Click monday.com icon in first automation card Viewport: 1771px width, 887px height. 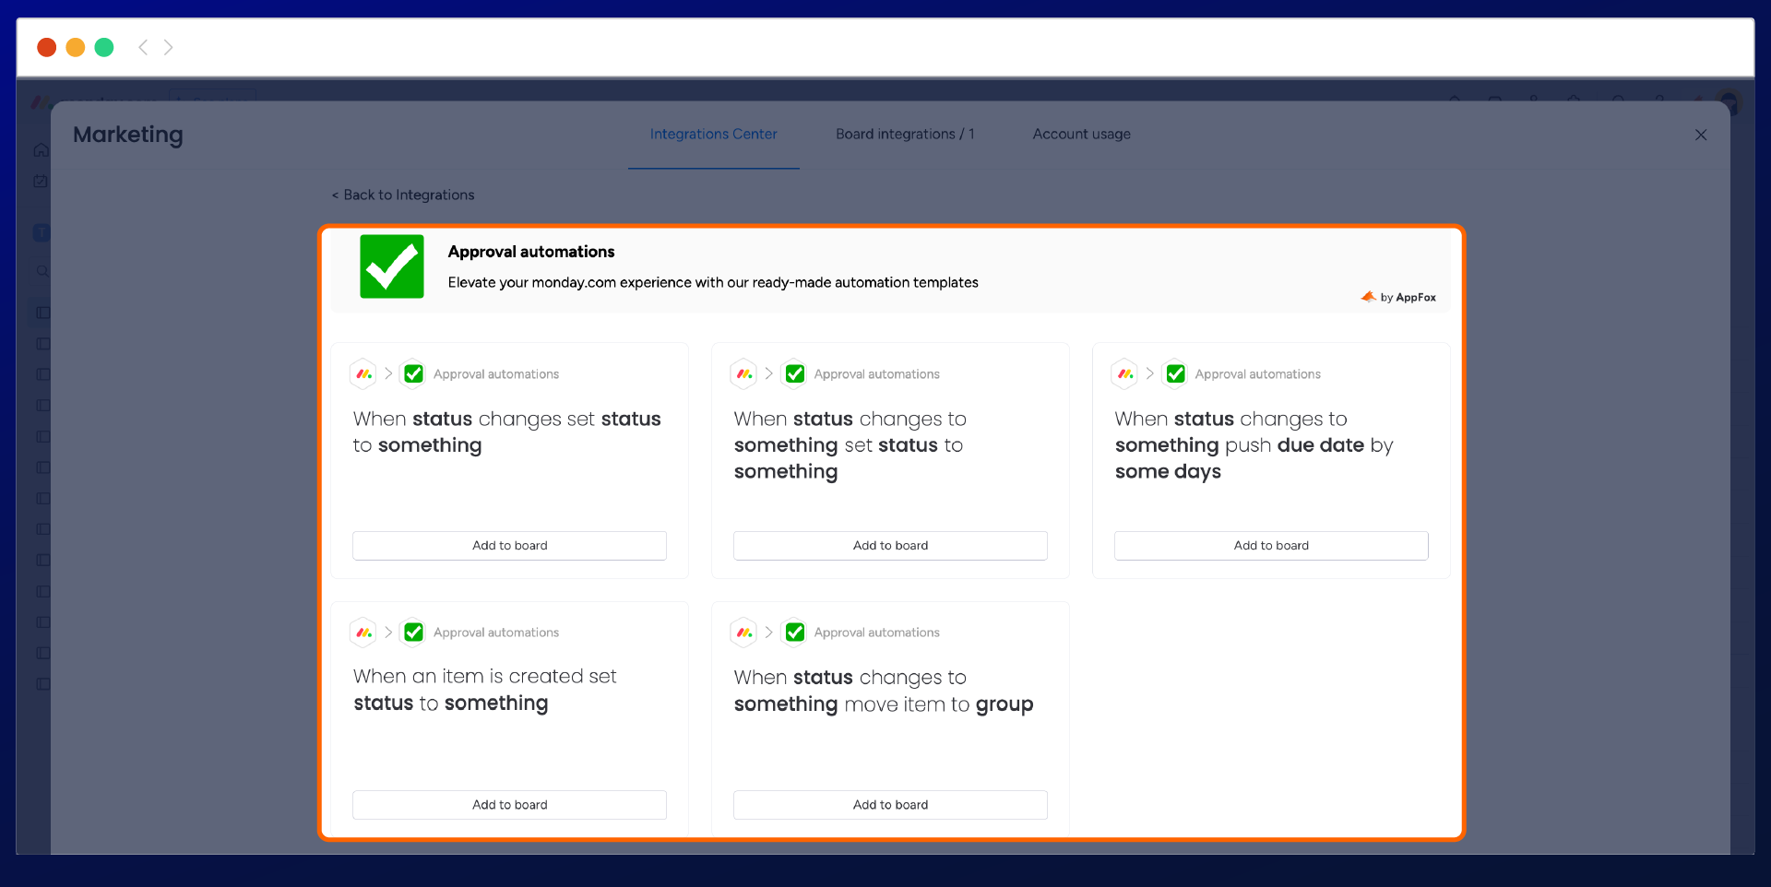pyautogui.click(x=363, y=373)
